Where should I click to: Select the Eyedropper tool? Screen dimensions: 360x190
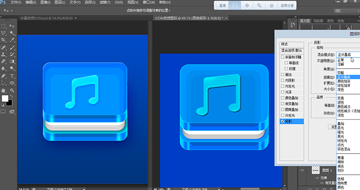click(x=12, y=40)
